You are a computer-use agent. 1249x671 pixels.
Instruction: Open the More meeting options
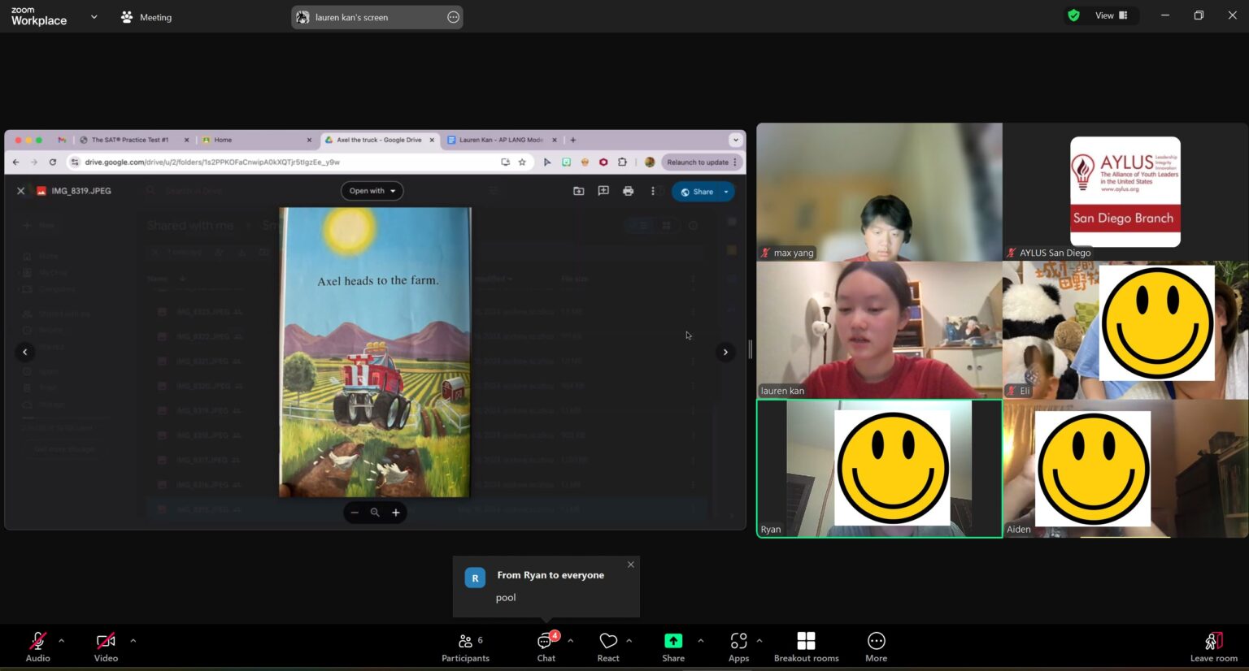click(x=876, y=647)
